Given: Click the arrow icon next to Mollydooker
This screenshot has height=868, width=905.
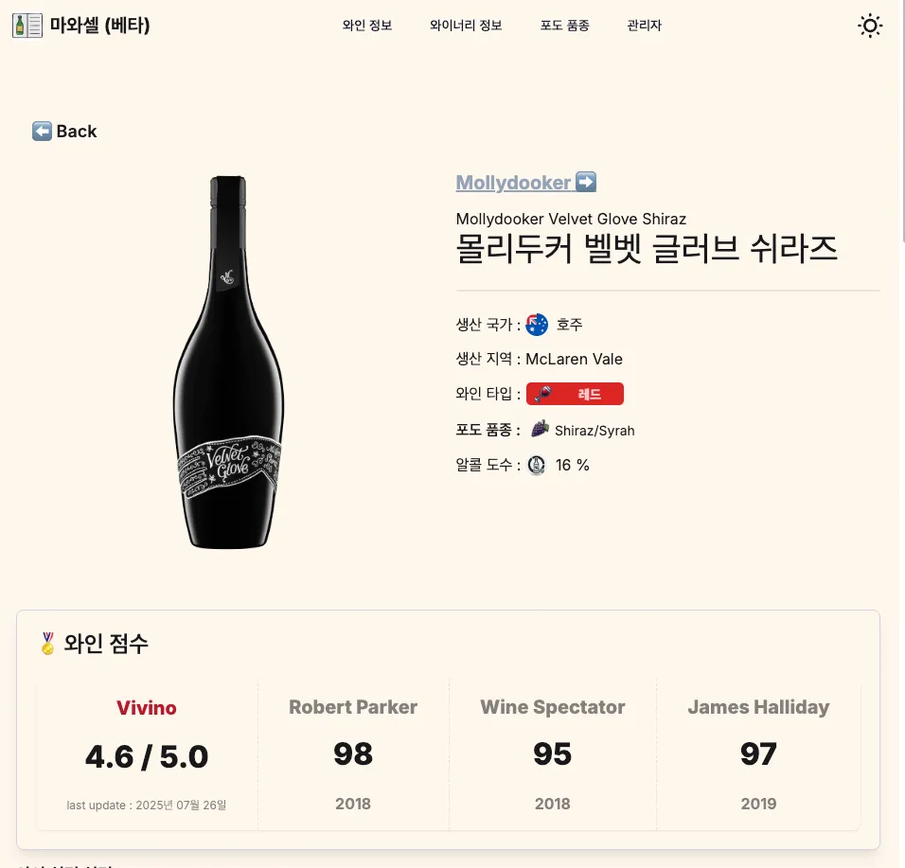Looking at the screenshot, I should tap(586, 182).
